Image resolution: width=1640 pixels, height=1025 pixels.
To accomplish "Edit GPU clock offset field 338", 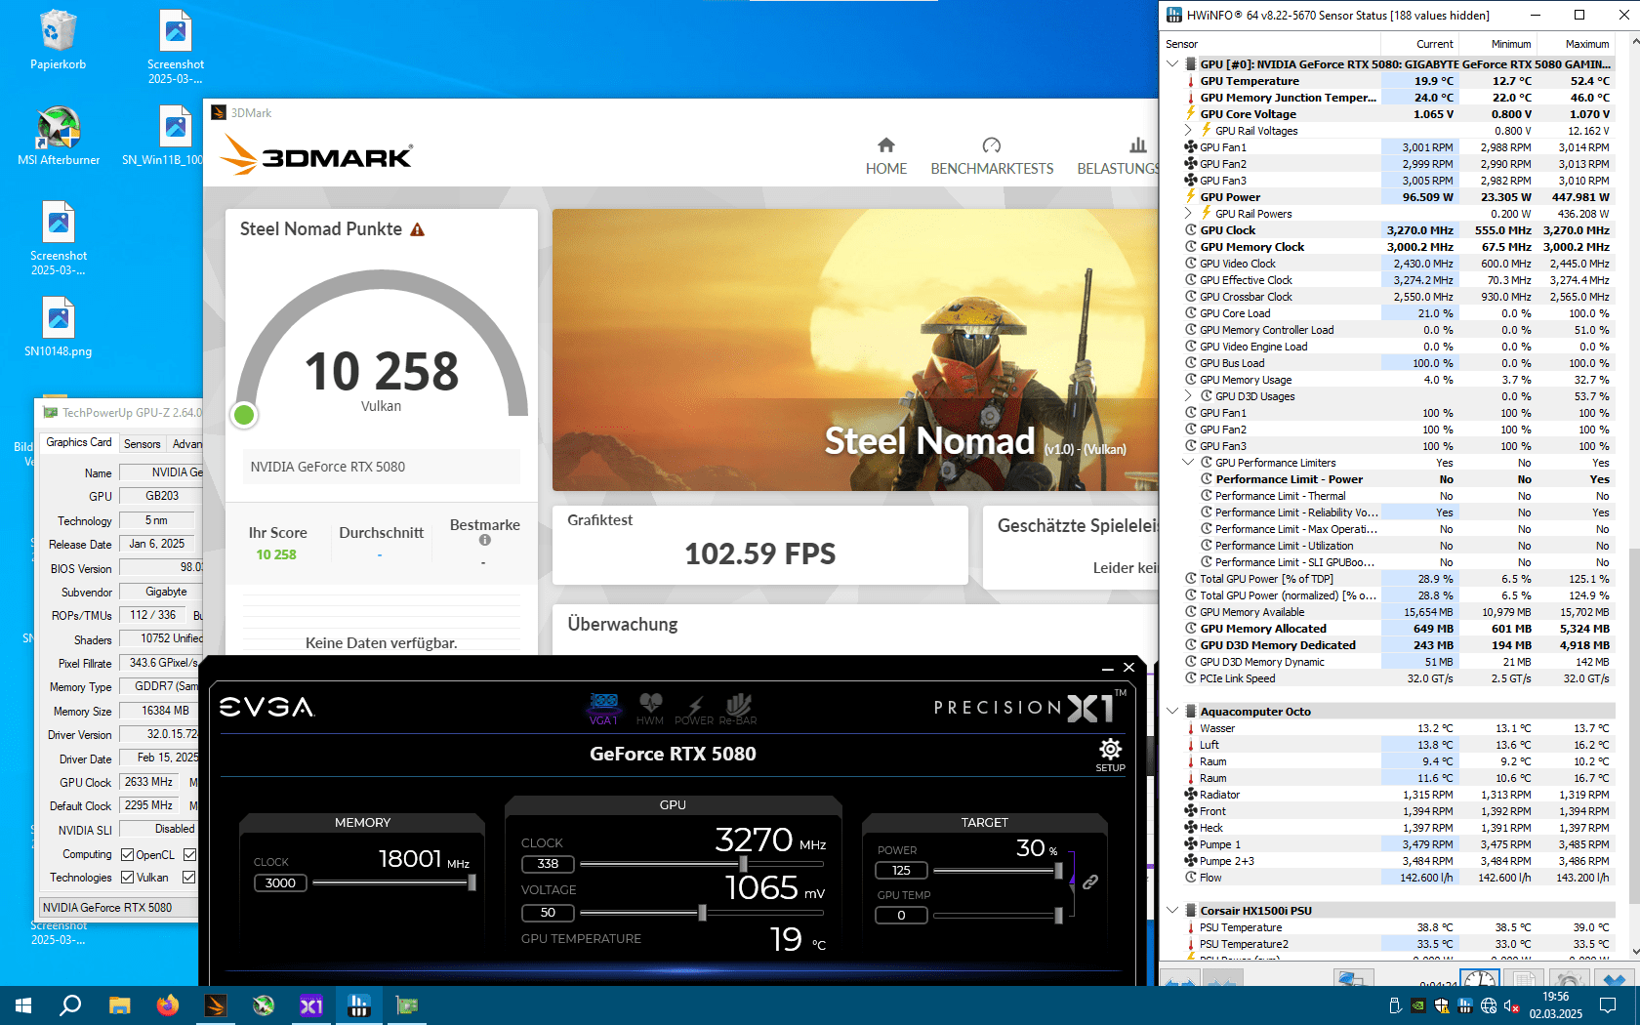I will pos(548,864).
